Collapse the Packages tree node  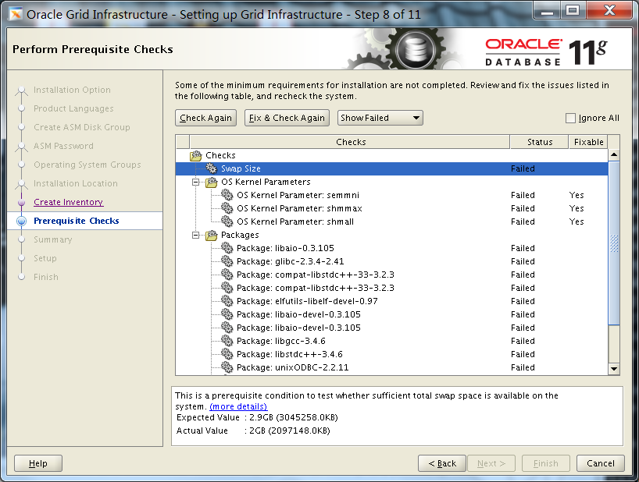click(x=196, y=235)
